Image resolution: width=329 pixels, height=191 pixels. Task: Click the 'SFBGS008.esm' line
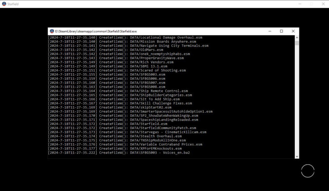pyautogui.click(x=107, y=87)
